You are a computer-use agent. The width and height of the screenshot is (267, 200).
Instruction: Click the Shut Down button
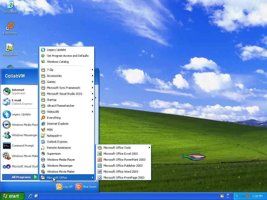click(x=86, y=186)
